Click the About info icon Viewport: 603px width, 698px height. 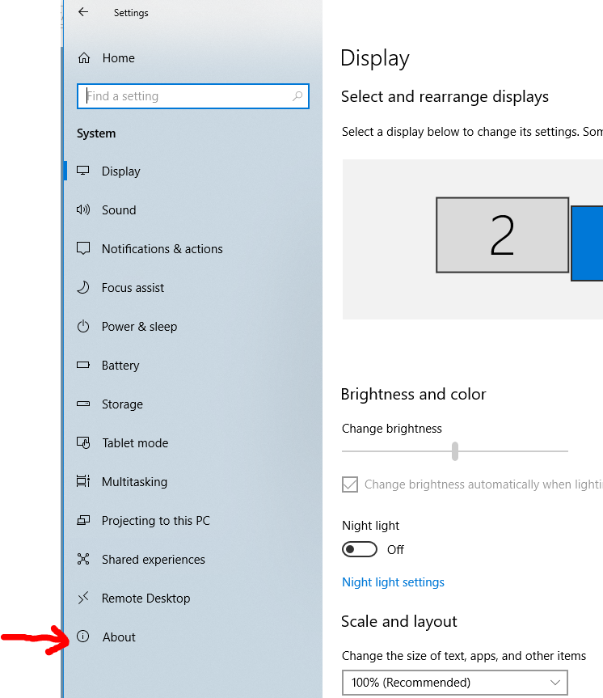coord(82,637)
